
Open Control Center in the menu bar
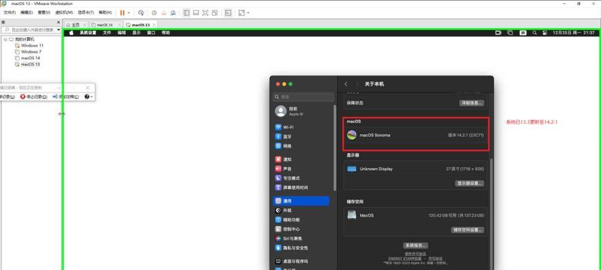pos(545,33)
